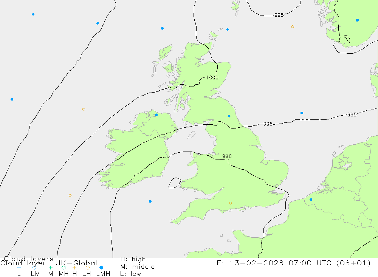Click the orange plus H legend symbol
Screen dimensions: 378x277
pos(74,268)
